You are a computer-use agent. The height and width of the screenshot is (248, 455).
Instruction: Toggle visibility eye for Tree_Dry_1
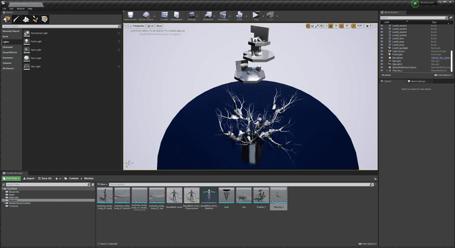pyautogui.click(x=382, y=71)
